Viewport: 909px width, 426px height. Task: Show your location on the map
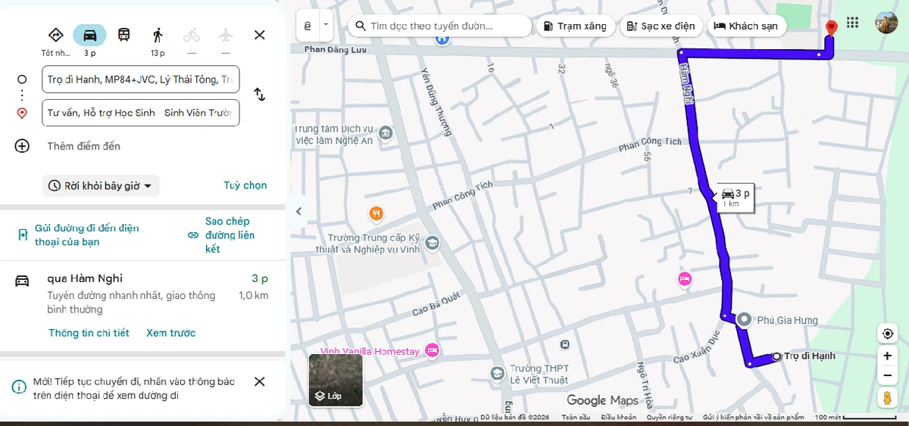[887, 334]
